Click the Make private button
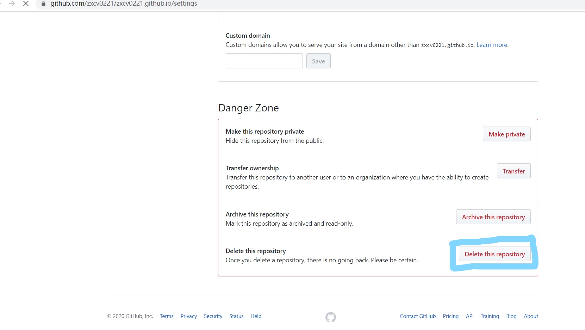This screenshot has width=585, height=330. click(506, 134)
